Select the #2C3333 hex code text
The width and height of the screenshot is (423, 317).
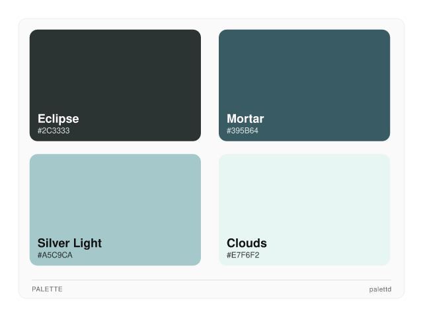tap(54, 131)
